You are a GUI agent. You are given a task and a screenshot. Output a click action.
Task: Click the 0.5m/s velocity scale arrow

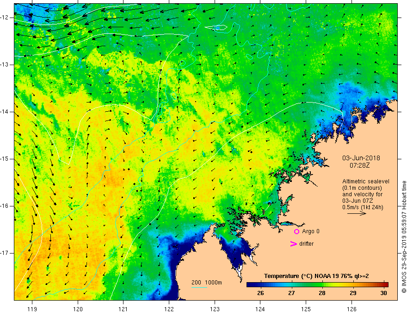[357, 213]
